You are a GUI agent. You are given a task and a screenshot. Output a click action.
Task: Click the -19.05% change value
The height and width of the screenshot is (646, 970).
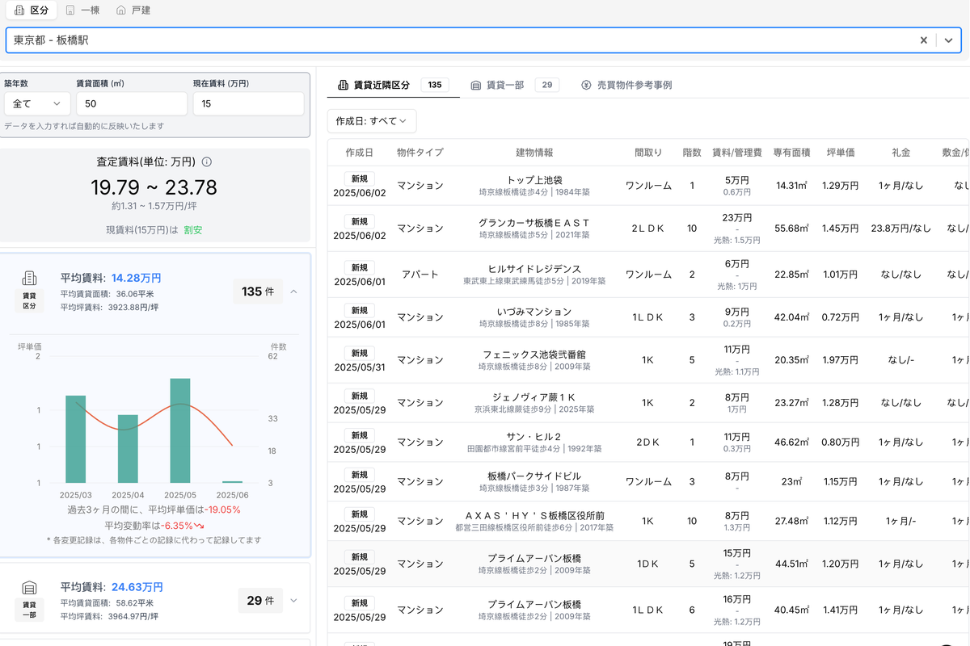tap(222, 510)
